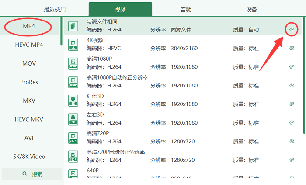
Task: Click gear icon for 高清720P preset
Action: tap(292, 141)
